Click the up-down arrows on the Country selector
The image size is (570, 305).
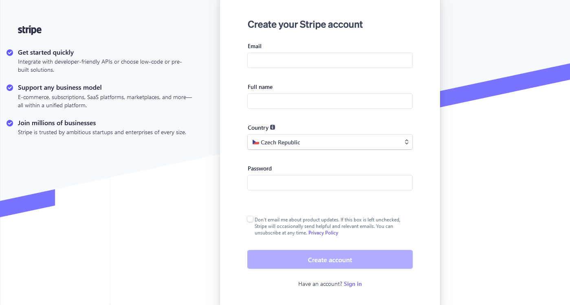point(406,142)
